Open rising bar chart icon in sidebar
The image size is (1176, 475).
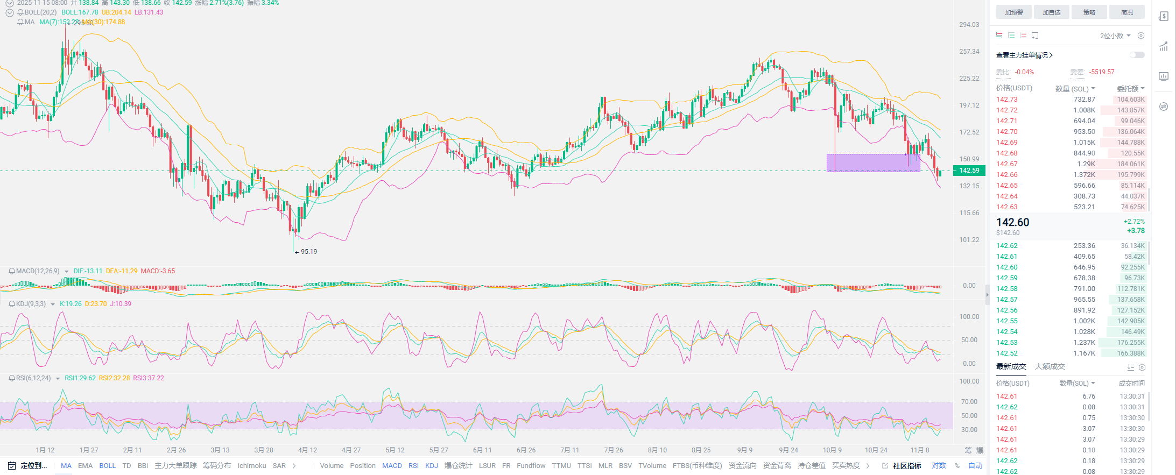coord(1164,47)
